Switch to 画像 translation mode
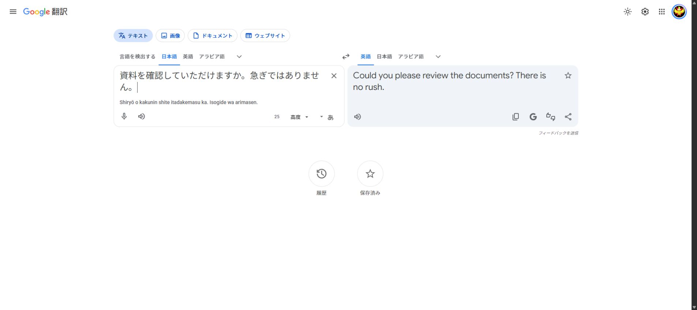Image resolution: width=697 pixels, height=310 pixels. 170,35
